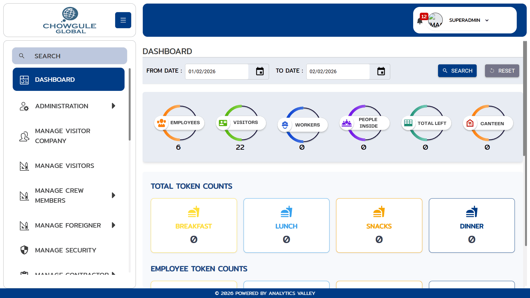Image resolution: width=530 pixels, height=298 pixels.
Task: Open MANAGE SECURITY menu item
Action: coord(68,250)
